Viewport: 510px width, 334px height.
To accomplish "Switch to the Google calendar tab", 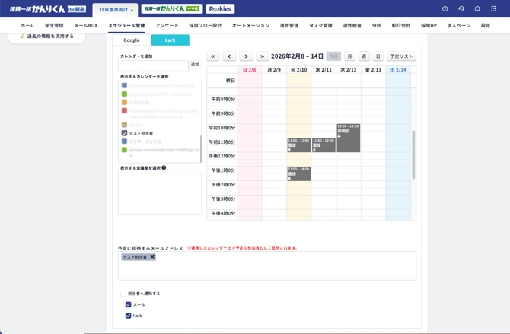I will tap(132, 40).
